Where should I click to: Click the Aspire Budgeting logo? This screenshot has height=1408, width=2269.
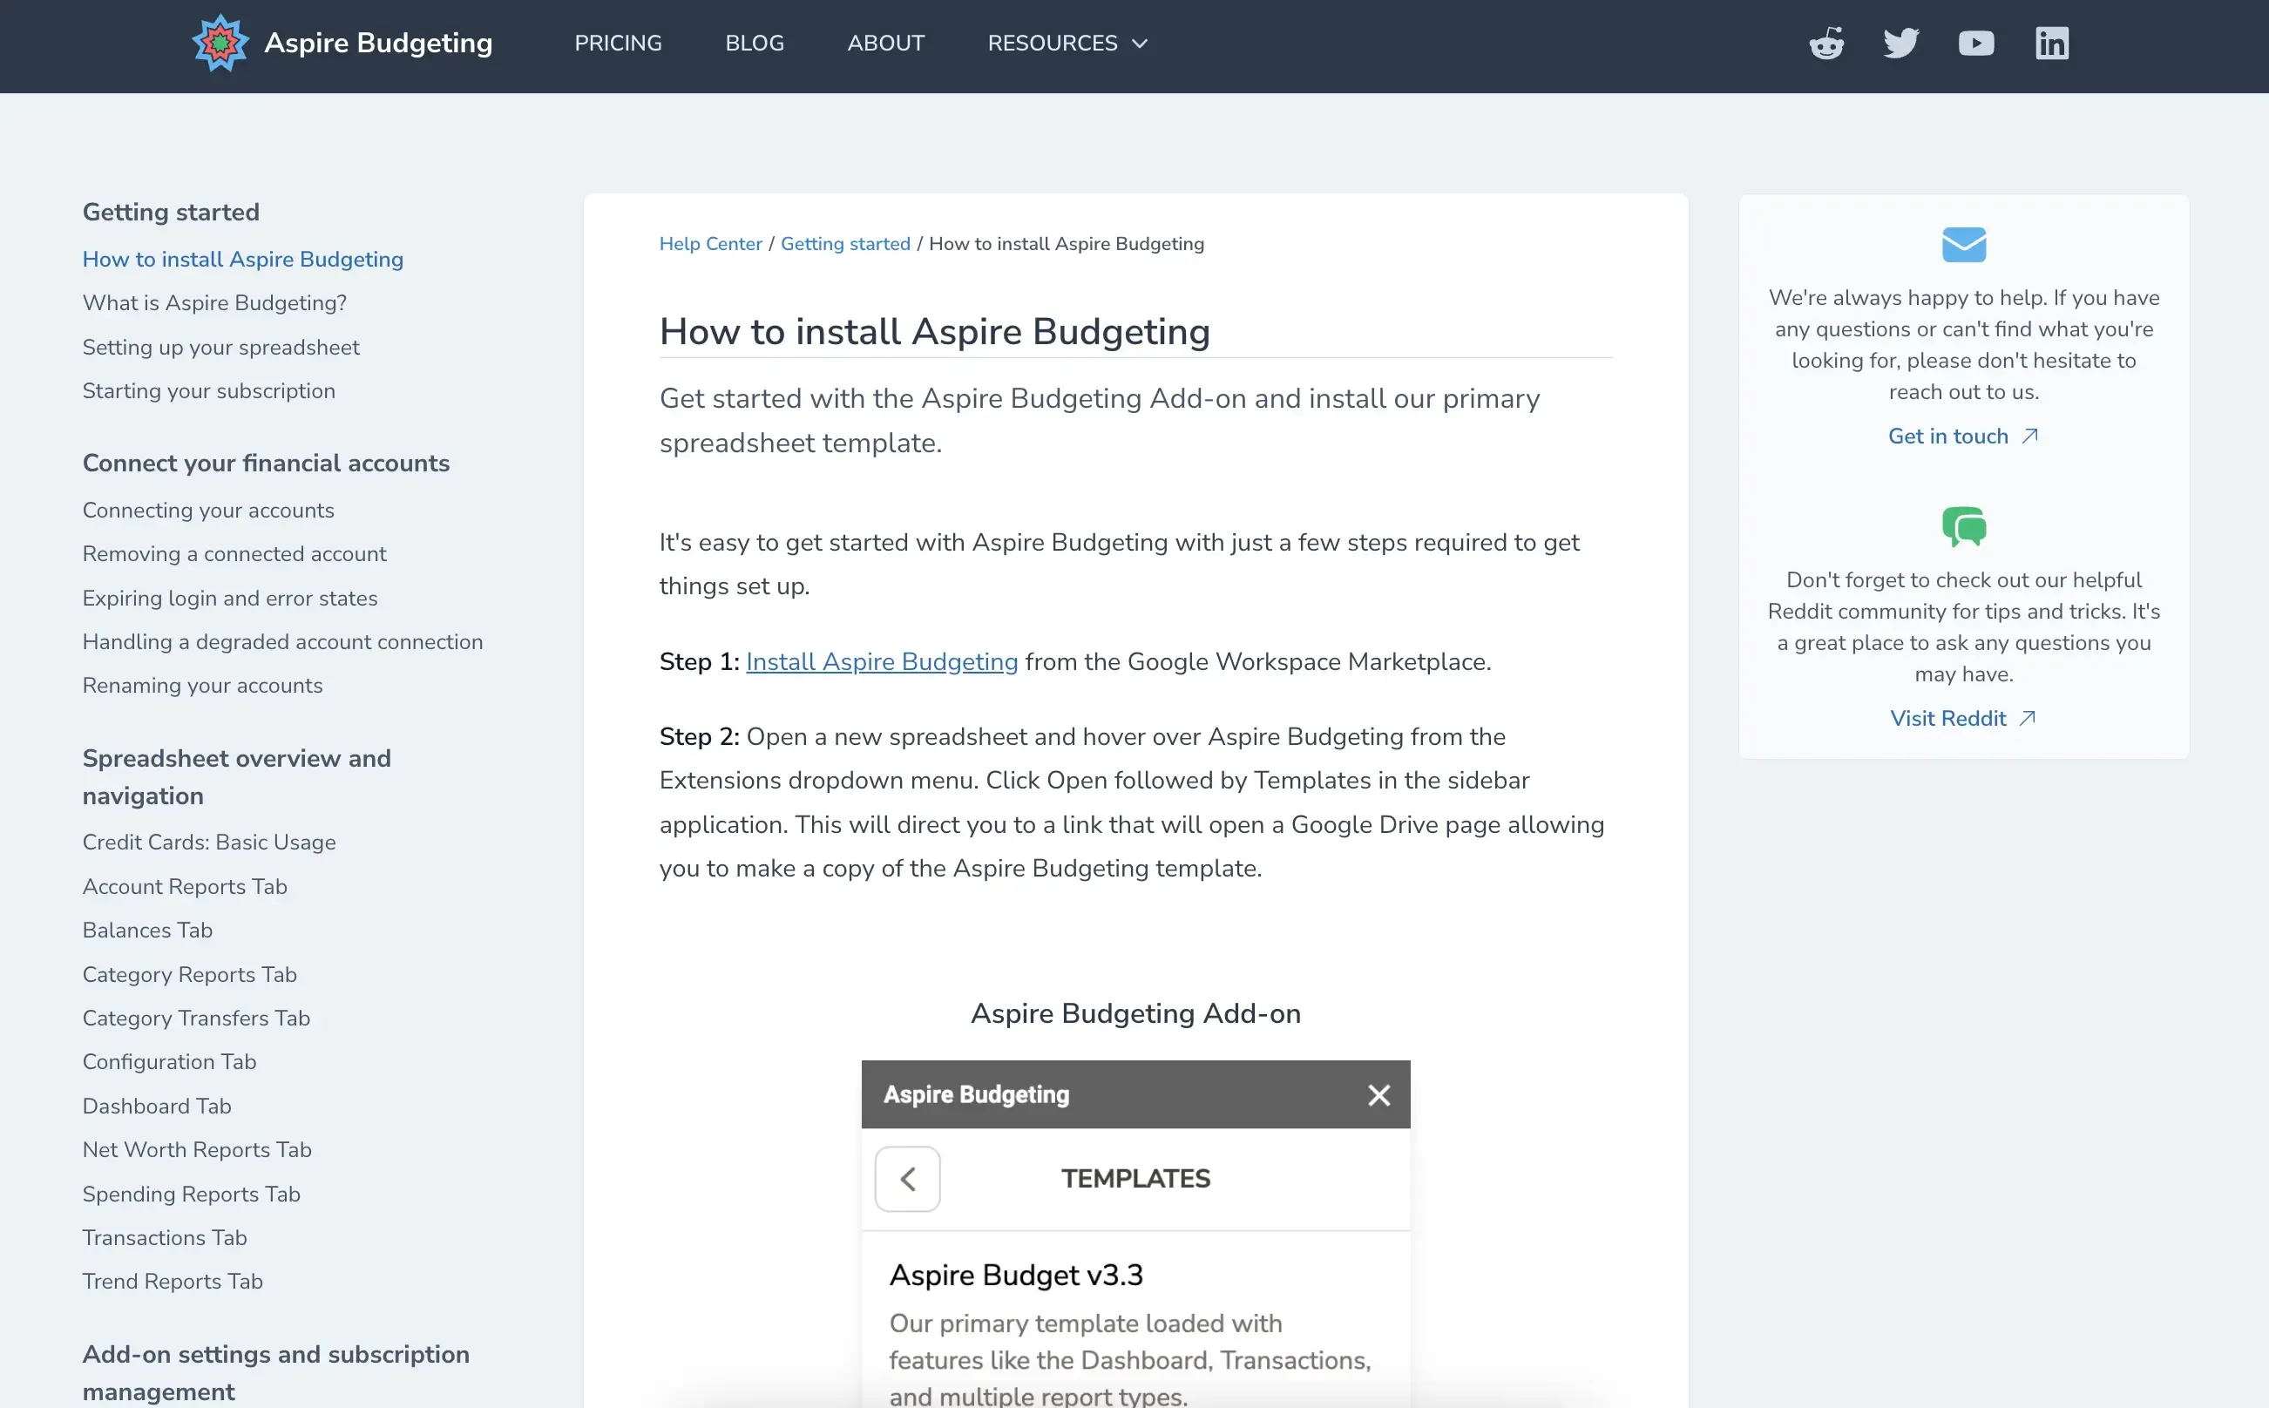tap(220, 42)
